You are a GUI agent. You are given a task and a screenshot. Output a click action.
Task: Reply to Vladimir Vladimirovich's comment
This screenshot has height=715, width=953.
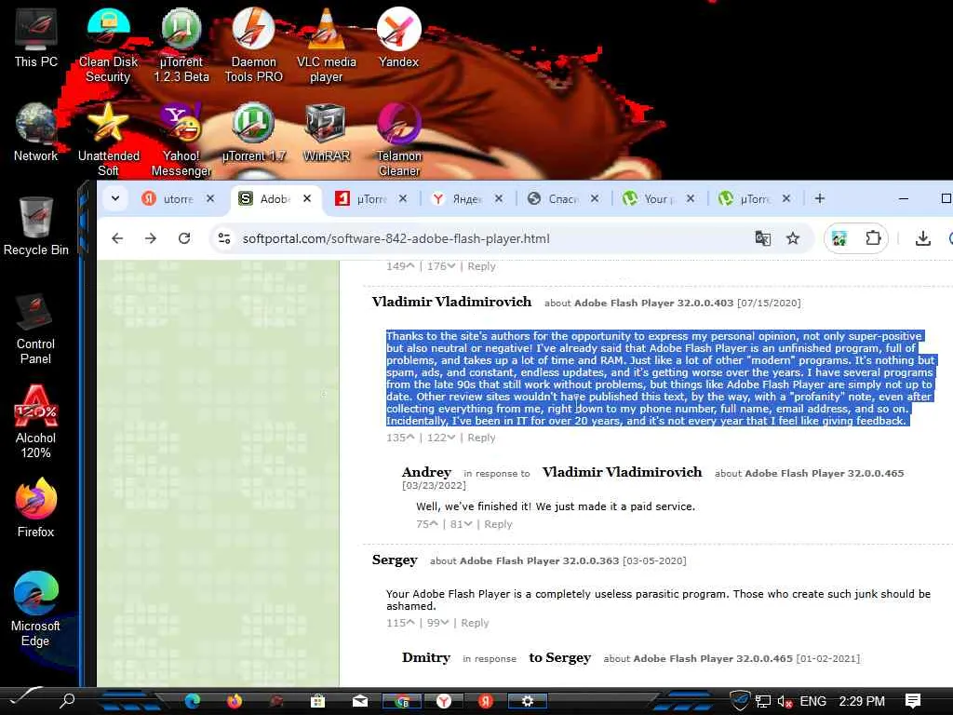tap(481, 438)
